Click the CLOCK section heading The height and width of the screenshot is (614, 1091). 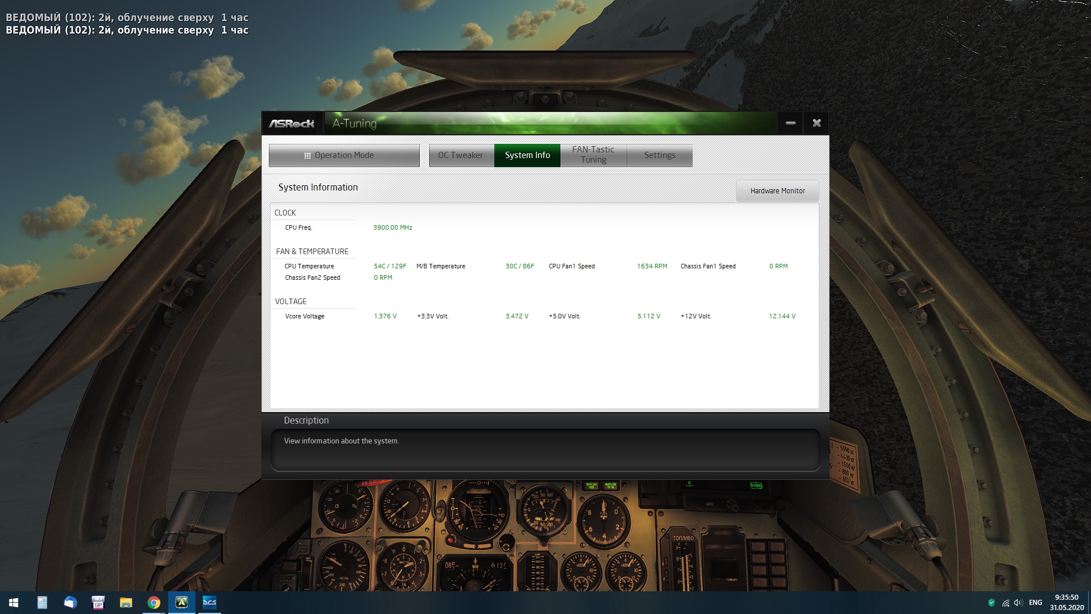(285, 213)
